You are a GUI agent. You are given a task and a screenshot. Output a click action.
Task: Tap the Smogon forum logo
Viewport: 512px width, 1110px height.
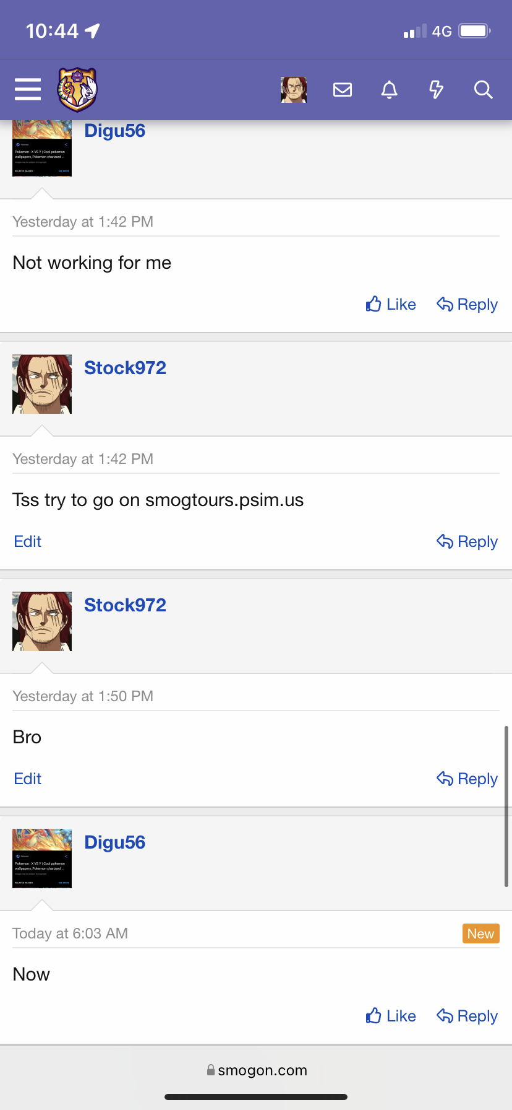click(x=77, y=90)
